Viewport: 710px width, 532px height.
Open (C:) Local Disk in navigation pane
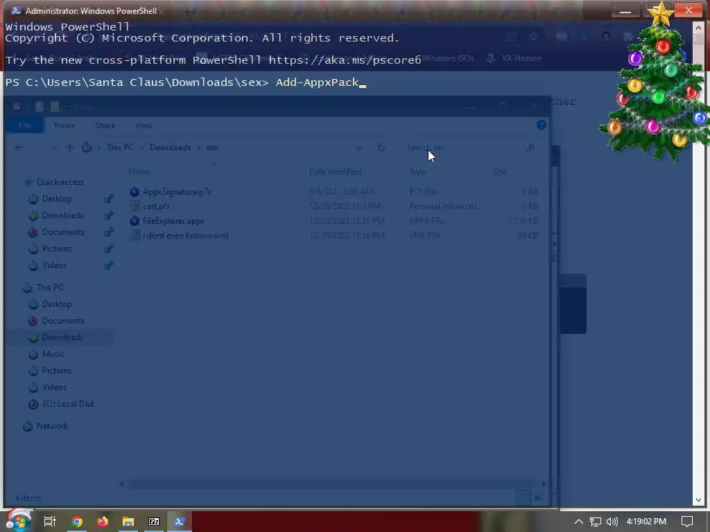69,404
